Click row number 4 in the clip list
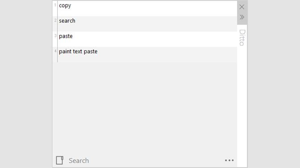300x168 pixels. click(55, 51)
